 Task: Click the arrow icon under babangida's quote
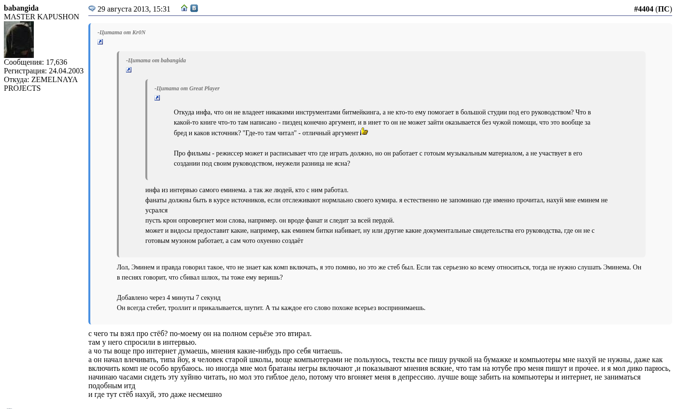(x=129, y=70)
